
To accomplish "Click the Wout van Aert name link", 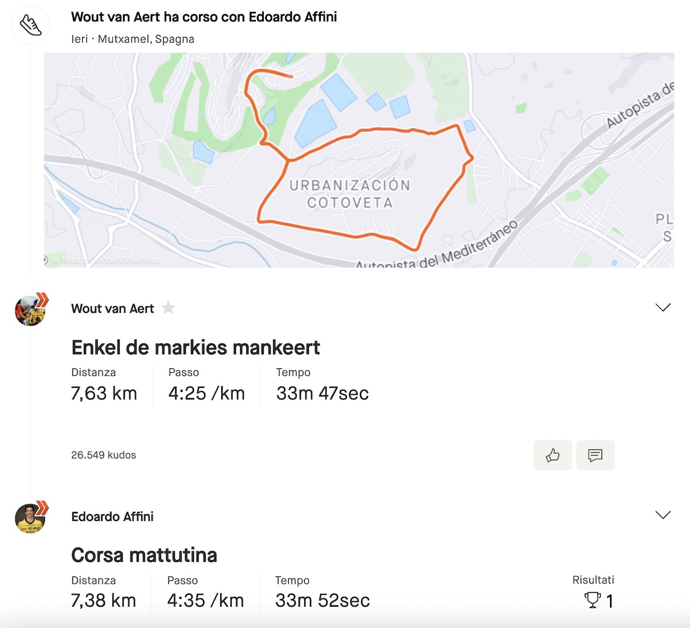I will (112, 309).
